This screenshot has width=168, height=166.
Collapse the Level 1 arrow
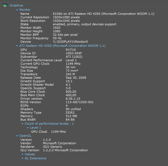coord(28,128)
